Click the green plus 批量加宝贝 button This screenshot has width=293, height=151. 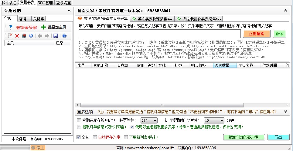click(53, 27)
